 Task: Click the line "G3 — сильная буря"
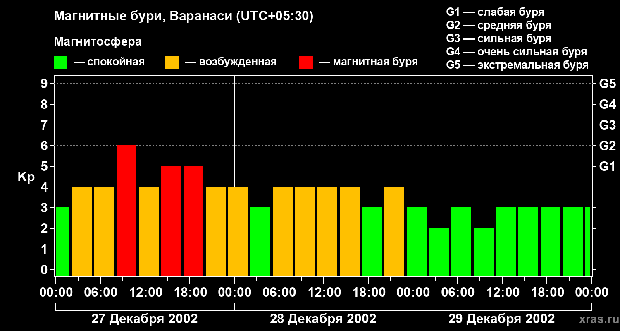pyautogui.click(x=498, y=38)
